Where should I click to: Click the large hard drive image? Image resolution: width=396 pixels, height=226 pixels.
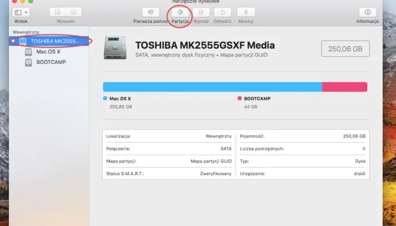tap(115, 48)
